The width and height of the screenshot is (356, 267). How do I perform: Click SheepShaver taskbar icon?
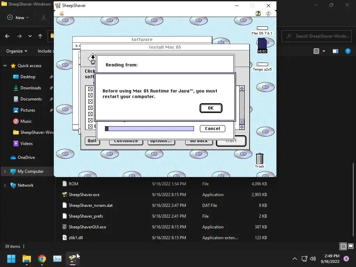(73, 259)
